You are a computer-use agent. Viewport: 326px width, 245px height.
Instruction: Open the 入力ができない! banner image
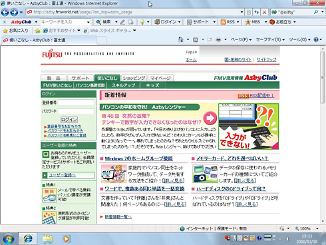pyautogui.click(x=248, y=126)
